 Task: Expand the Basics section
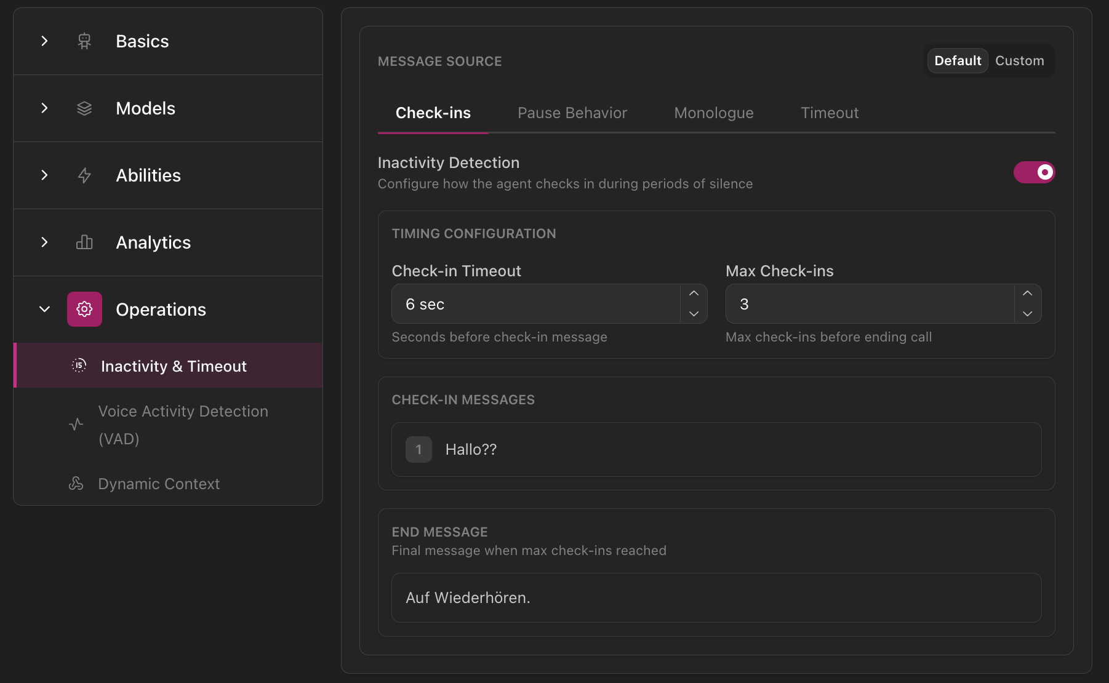(44, 41)
